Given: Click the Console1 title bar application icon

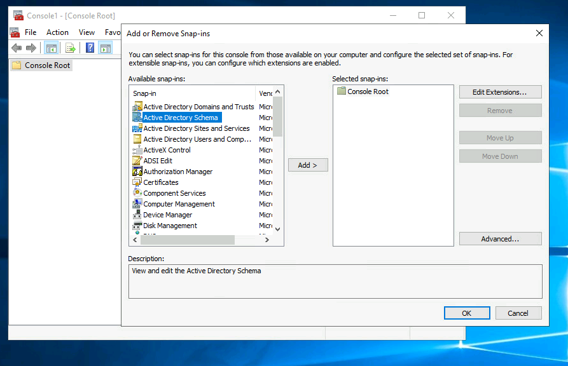Looking at the screenshot, I should pos(18,15).
